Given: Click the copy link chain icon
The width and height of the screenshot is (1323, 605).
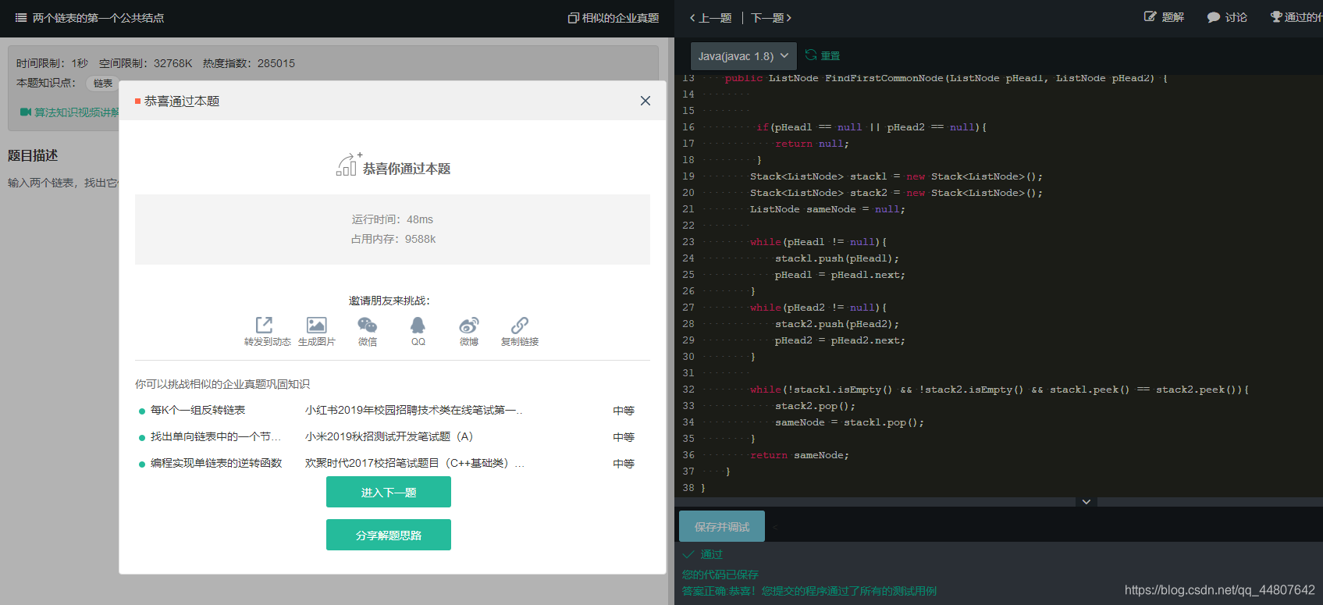Looking at the screenshot, I should pyautogui.click(x=520, y=325).
